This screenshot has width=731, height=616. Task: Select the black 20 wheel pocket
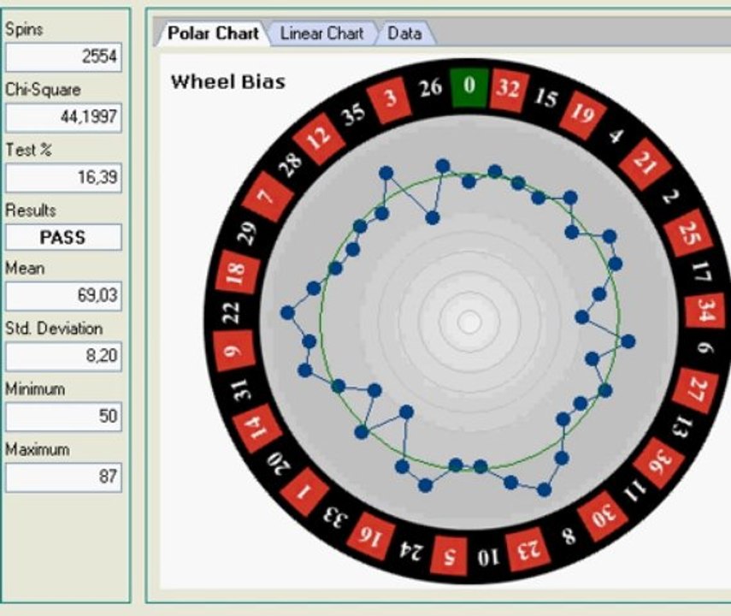(279, 463)
